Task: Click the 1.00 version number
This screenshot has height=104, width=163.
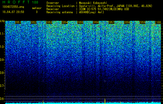Action: click(x=35, y=2)
